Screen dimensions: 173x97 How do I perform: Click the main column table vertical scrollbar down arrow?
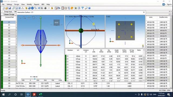(171, 87)
